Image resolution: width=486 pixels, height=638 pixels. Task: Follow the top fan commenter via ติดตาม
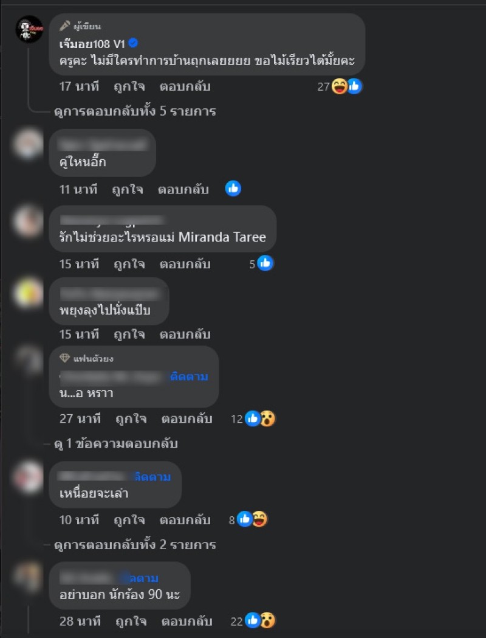189,376
